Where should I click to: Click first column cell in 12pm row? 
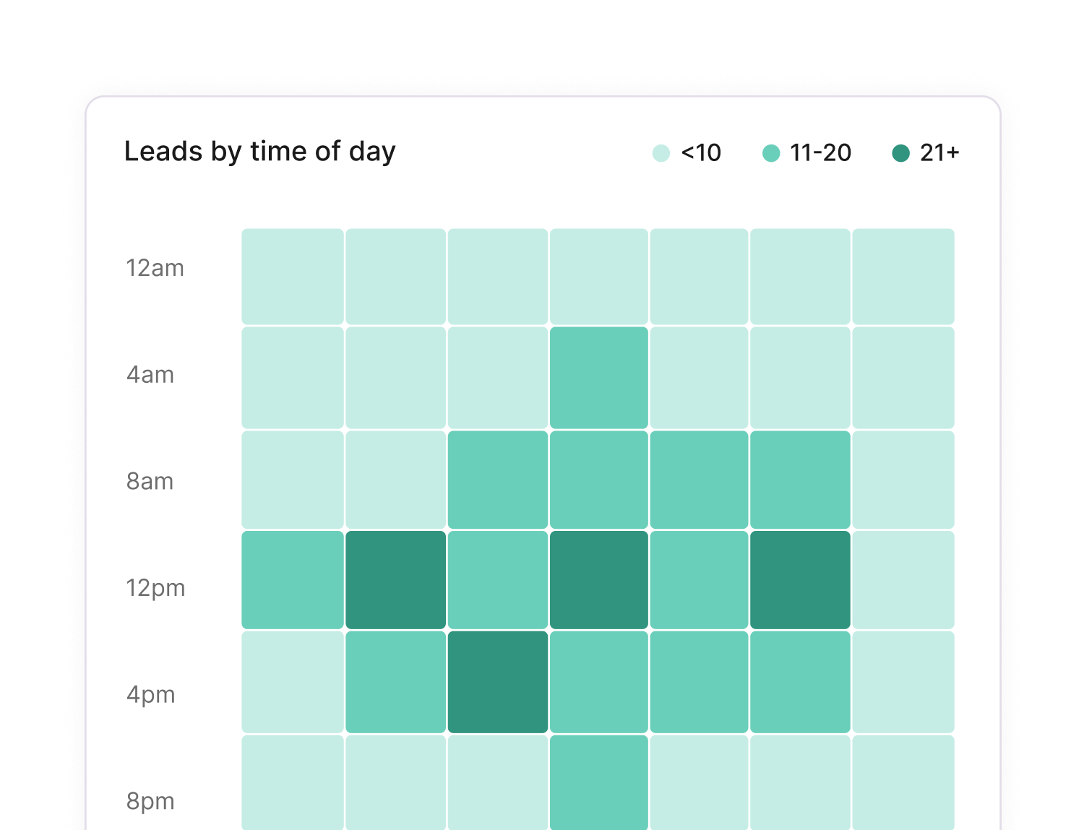point(292,580)
